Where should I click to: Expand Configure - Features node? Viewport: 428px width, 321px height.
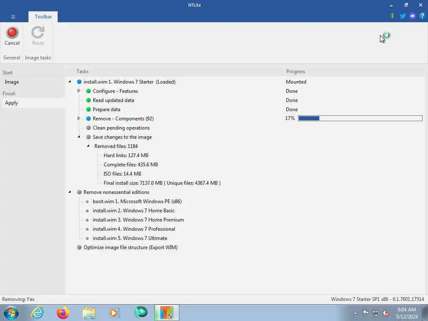(79, 91)
